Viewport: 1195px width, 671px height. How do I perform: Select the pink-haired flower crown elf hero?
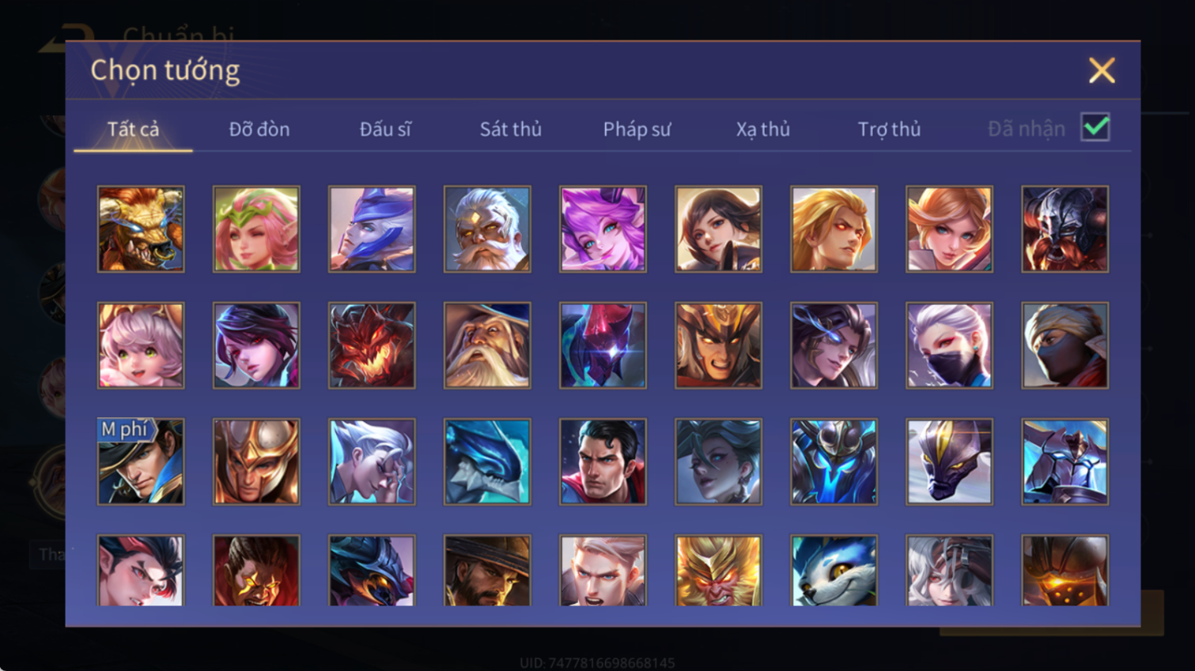[x=256, y=229]
